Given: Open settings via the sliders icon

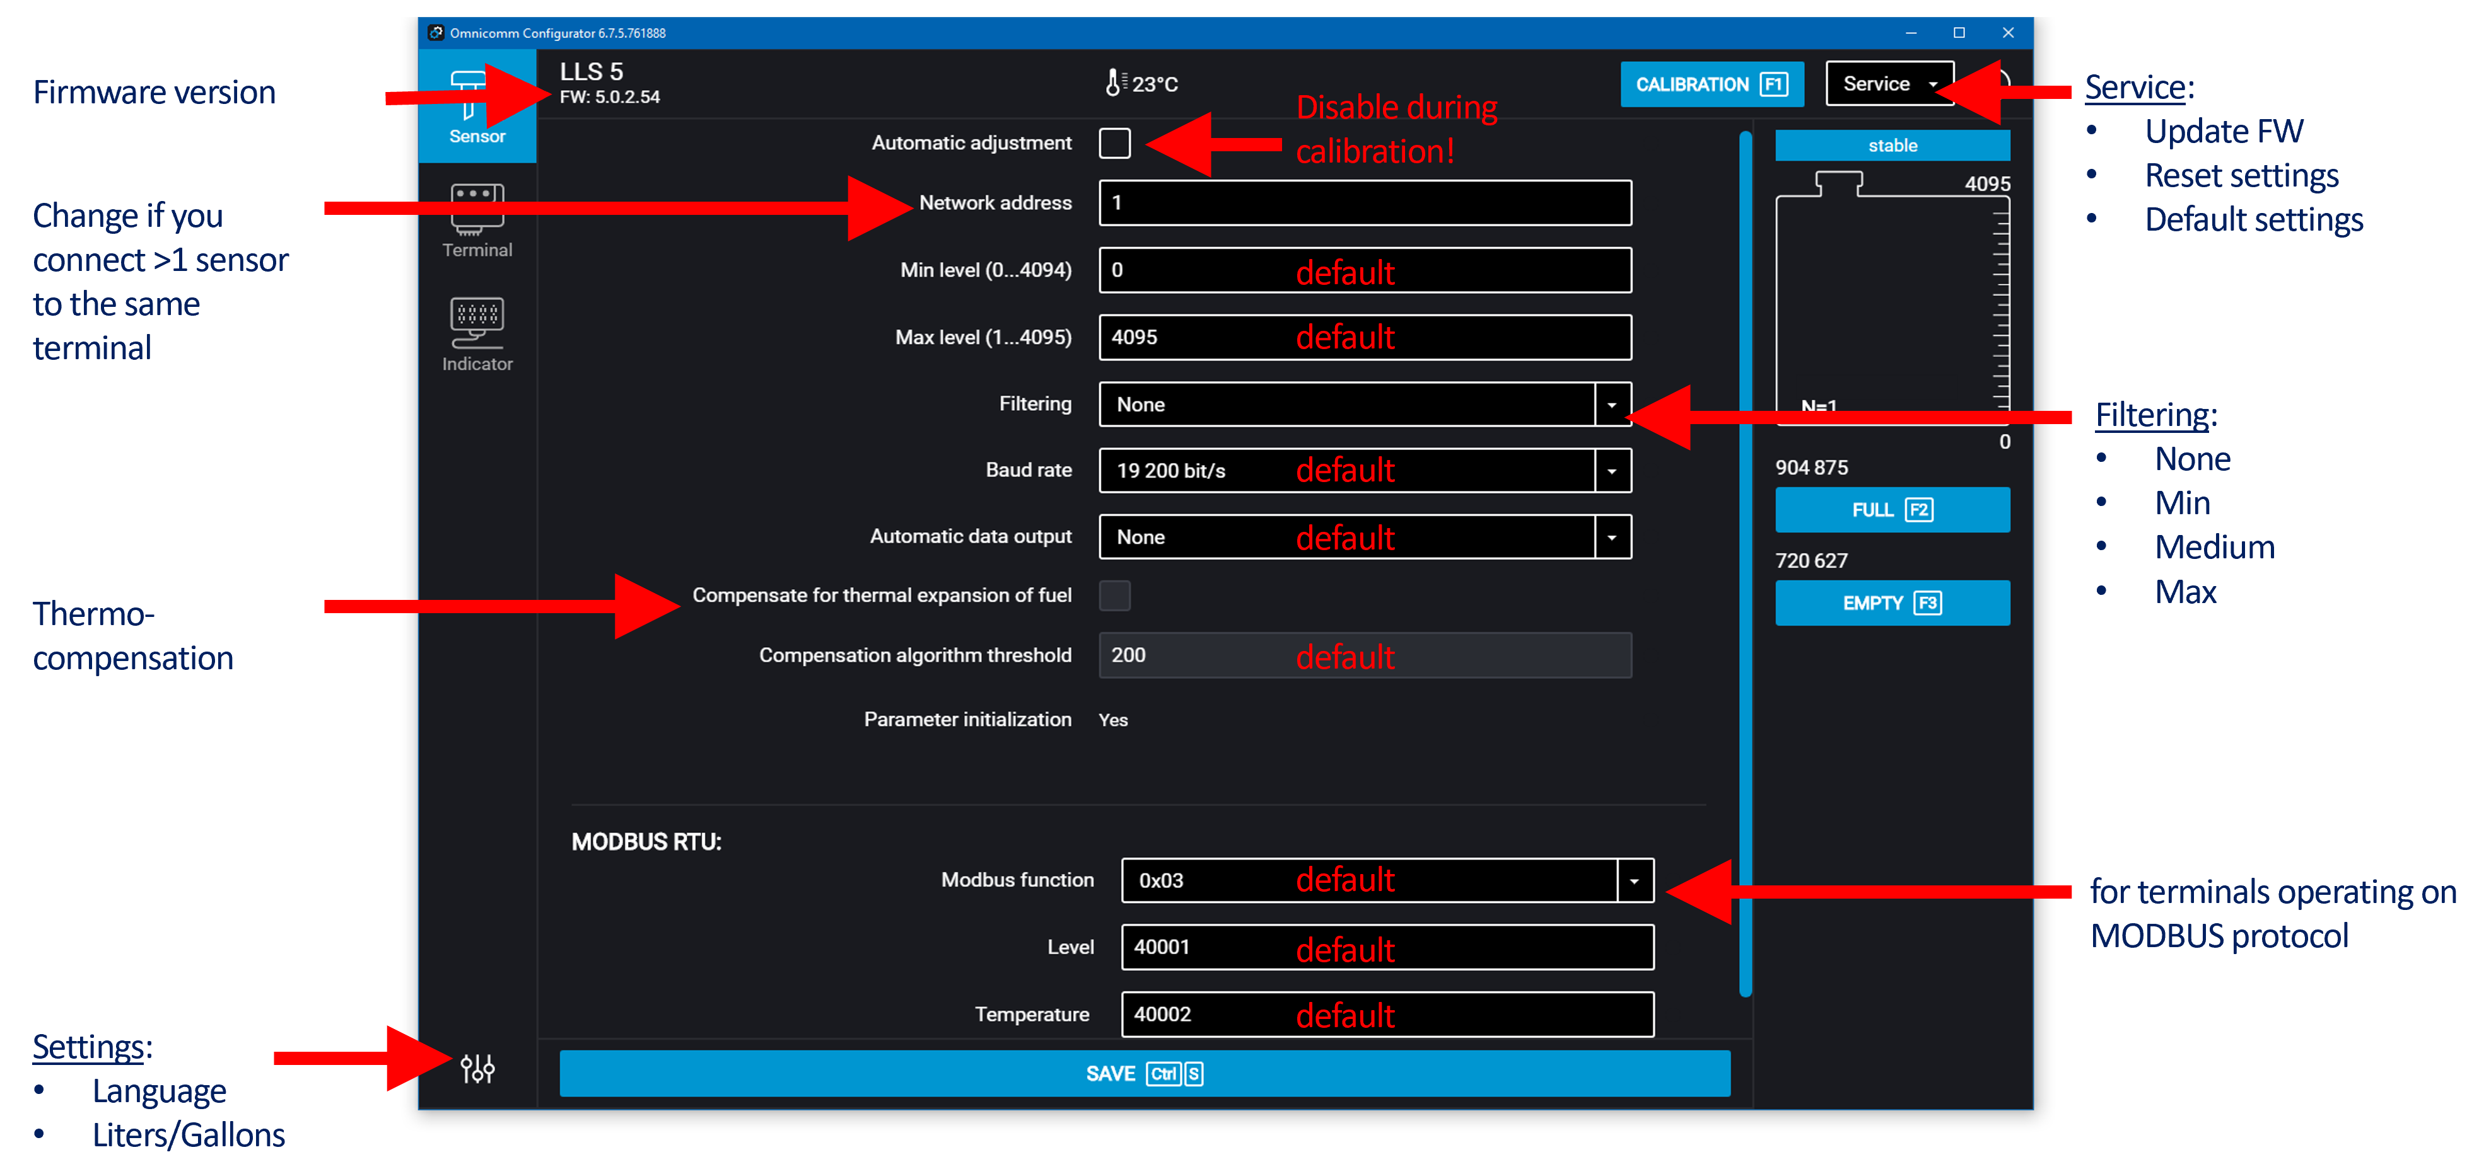Looking at the screenshot, I should 477,1068.
